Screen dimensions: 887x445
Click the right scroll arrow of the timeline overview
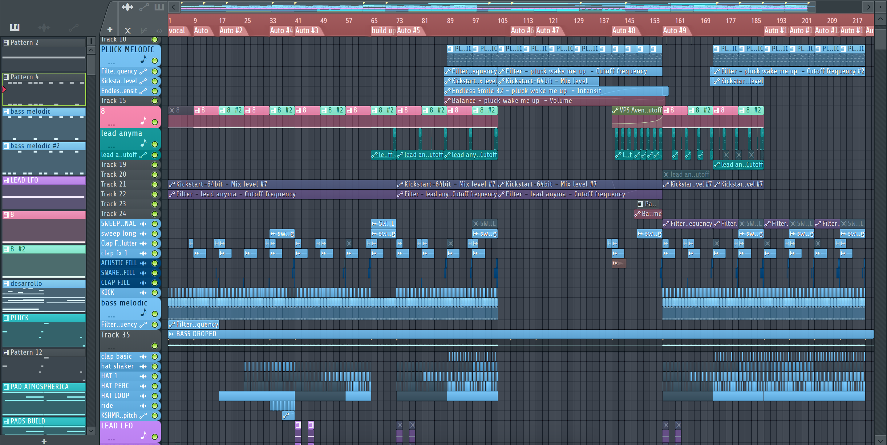tap(869, 7)
